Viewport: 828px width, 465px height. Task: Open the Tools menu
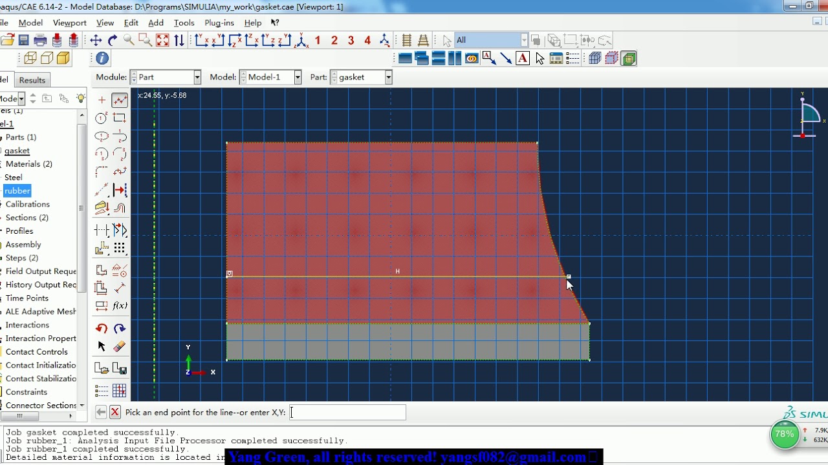click(x=184, y=23)
